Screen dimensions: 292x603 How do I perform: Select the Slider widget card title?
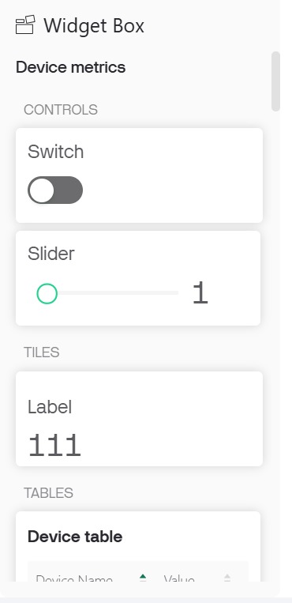51,254
